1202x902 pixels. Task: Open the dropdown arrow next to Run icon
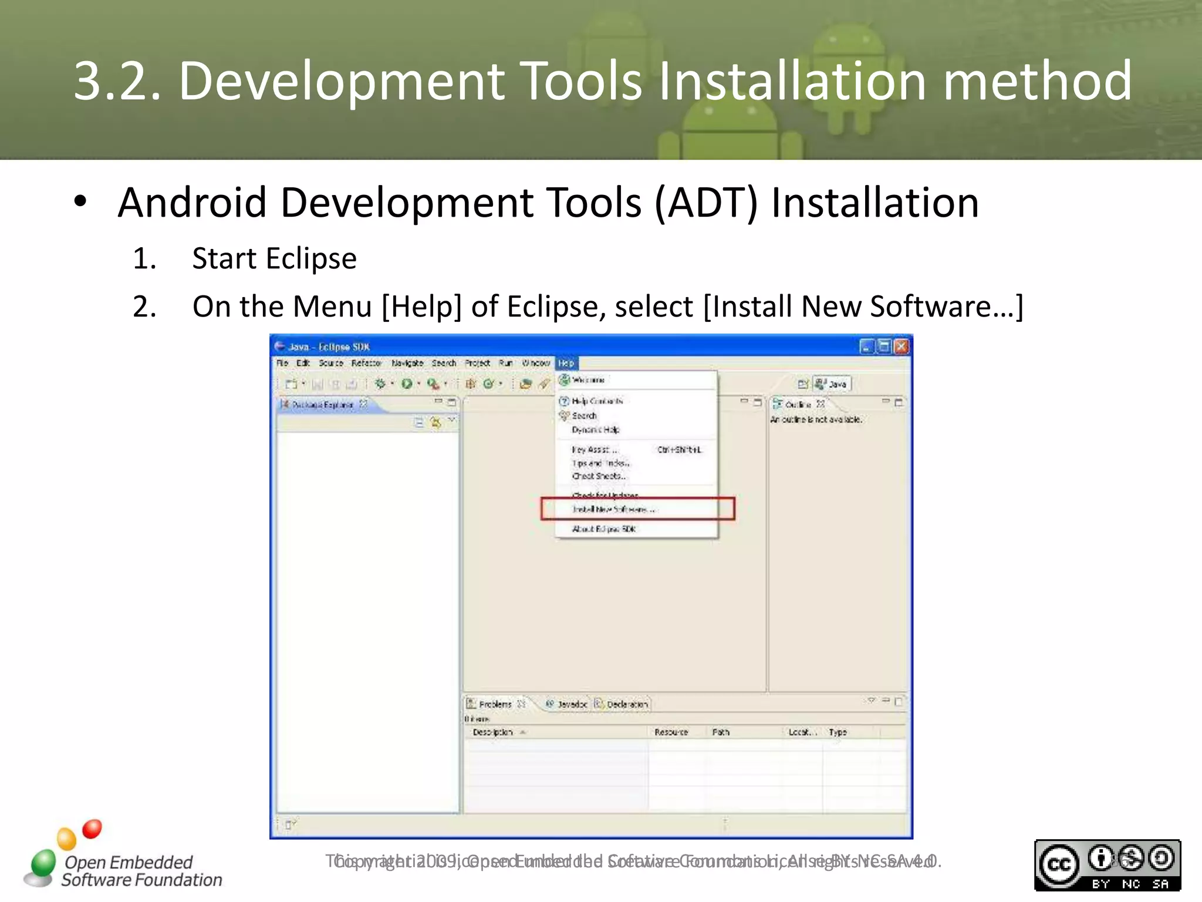pos(418,384)
